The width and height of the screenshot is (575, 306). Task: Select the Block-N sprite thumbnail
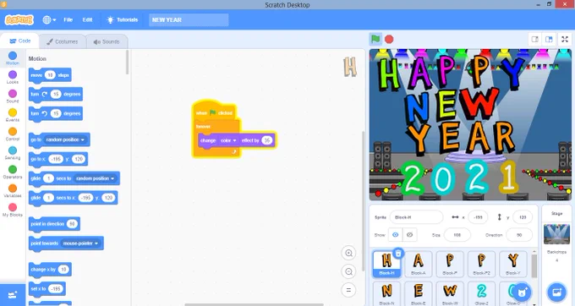coord(386,293)
